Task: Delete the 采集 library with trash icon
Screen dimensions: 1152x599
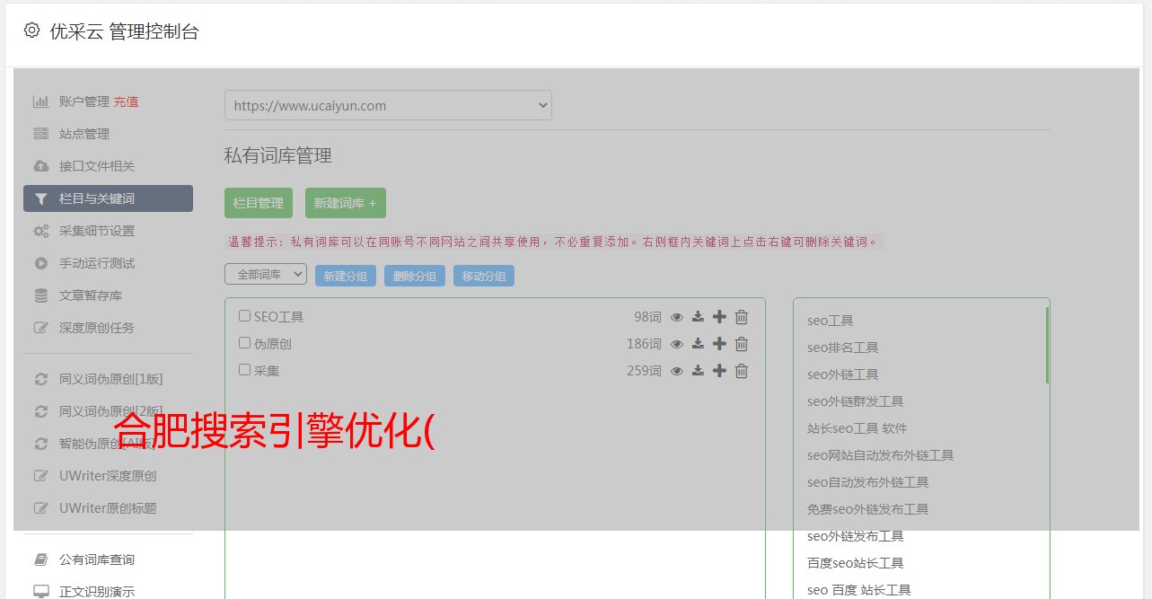Action: click(742, 371)
